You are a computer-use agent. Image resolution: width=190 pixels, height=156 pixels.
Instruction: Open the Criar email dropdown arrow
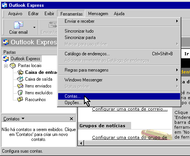click(34, 27)
